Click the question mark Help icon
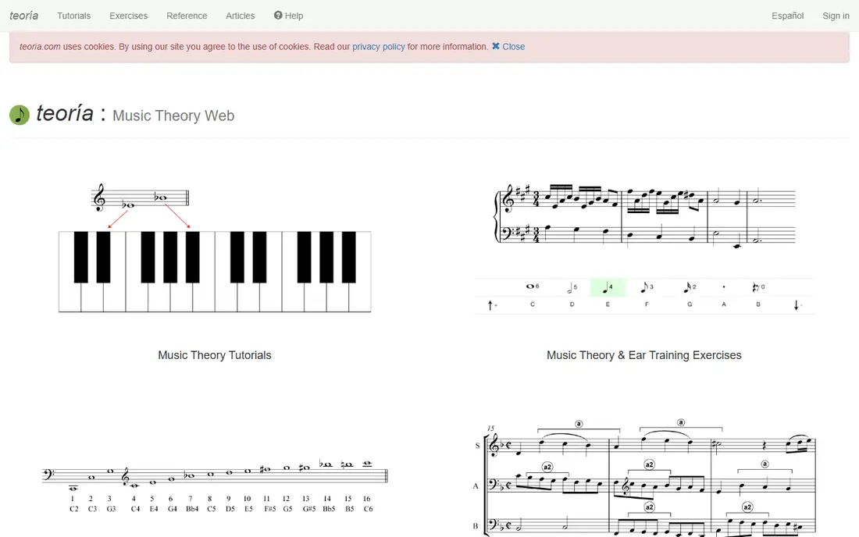This screenshot has height=537, width=859. pyautogui.click(x=278, y=16)
